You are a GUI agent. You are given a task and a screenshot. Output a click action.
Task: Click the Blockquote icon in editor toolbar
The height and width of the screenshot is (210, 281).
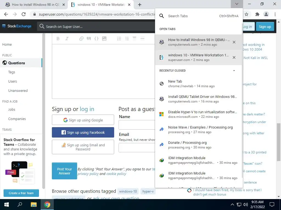tap(89, 39)
